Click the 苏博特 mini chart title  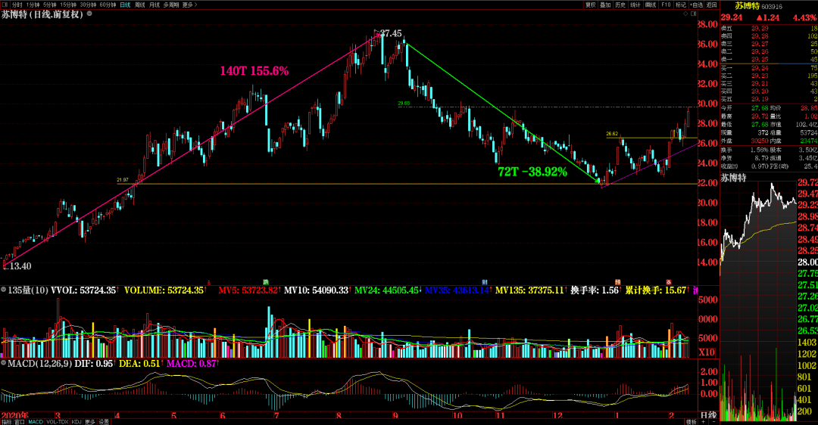click(x=733, y=177)
